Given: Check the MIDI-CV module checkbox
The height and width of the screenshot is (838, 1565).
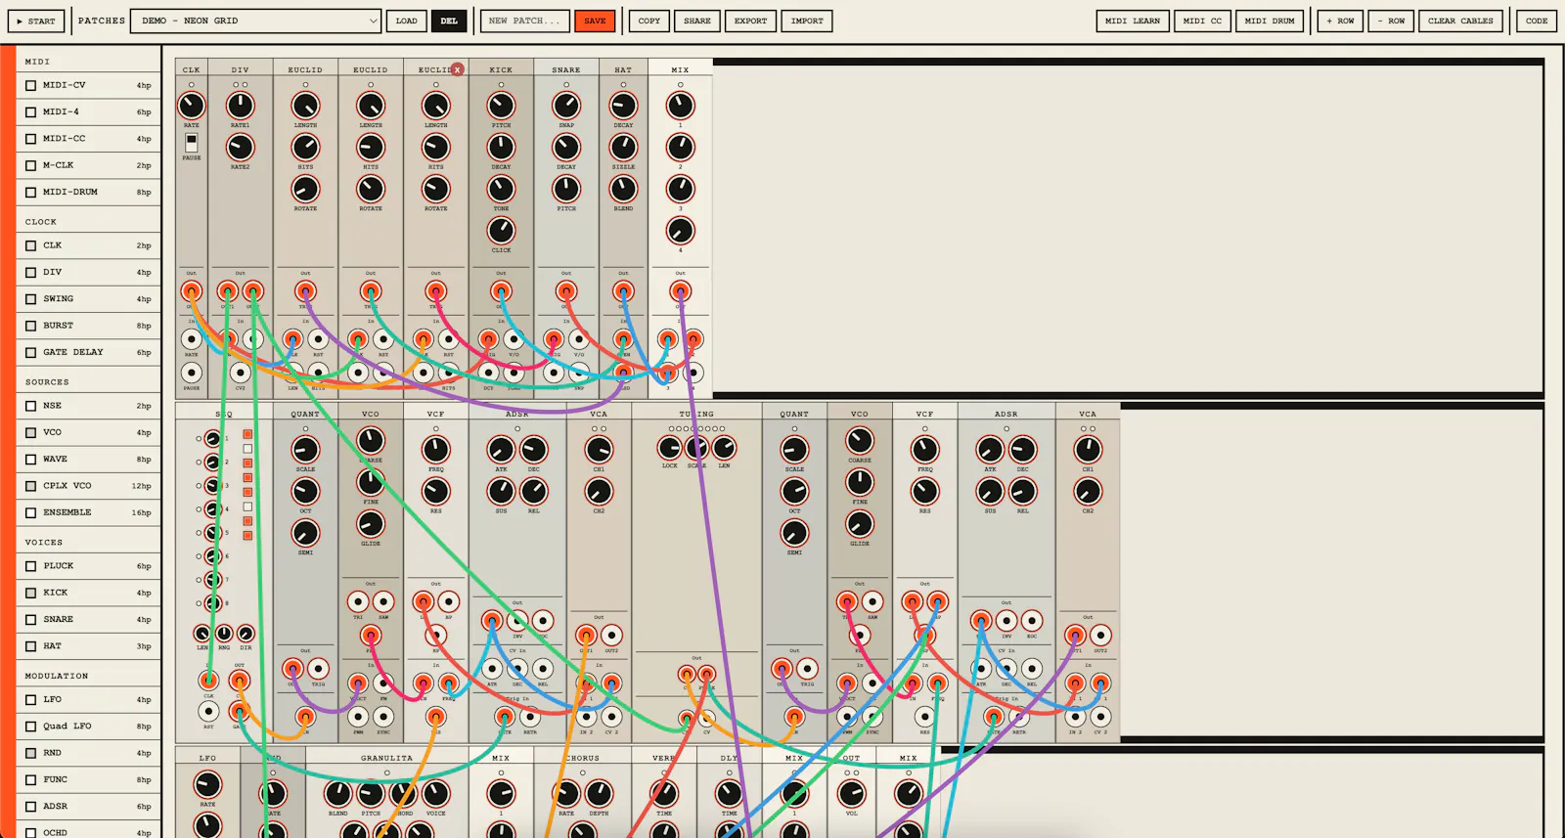Looking at the screenshot, I should 31,85.
